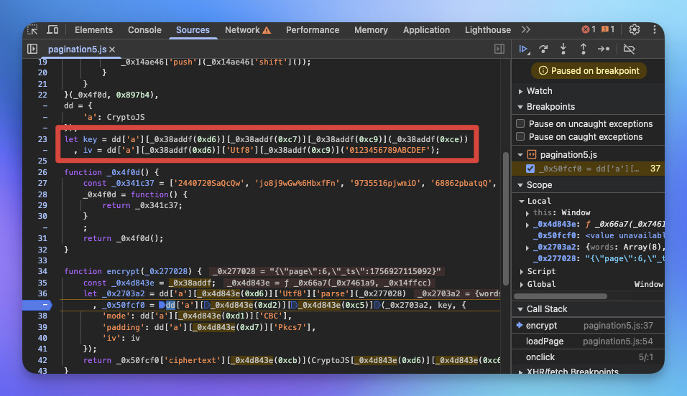Image resolution: width=687 pixels, height=396 pixels.
Task: Select the encrypt call stack frame
Action: coord(588,326)
